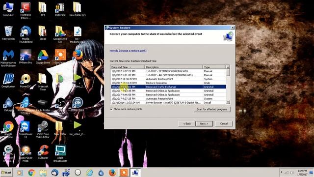The width and height of the screenshot is (314, 177).
Task: Open the OBS desktop shortcut
Action: click(60, 106)
